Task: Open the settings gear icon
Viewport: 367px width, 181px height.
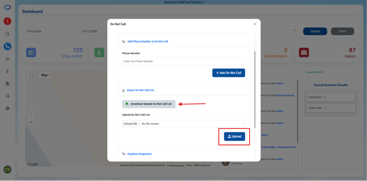Action: pyautogui.click(x=7, y=108)
